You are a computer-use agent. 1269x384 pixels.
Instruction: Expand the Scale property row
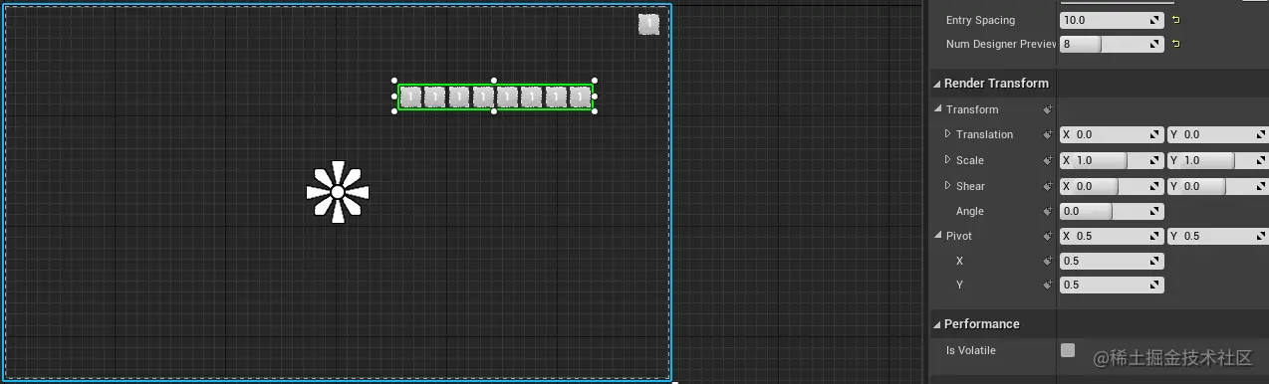(x=948, y=160)
